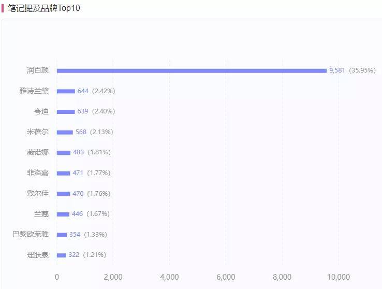Click the 6,000 x-axis tick label
The width and height of the screenshot is (382, 289).
coord(226,277)
